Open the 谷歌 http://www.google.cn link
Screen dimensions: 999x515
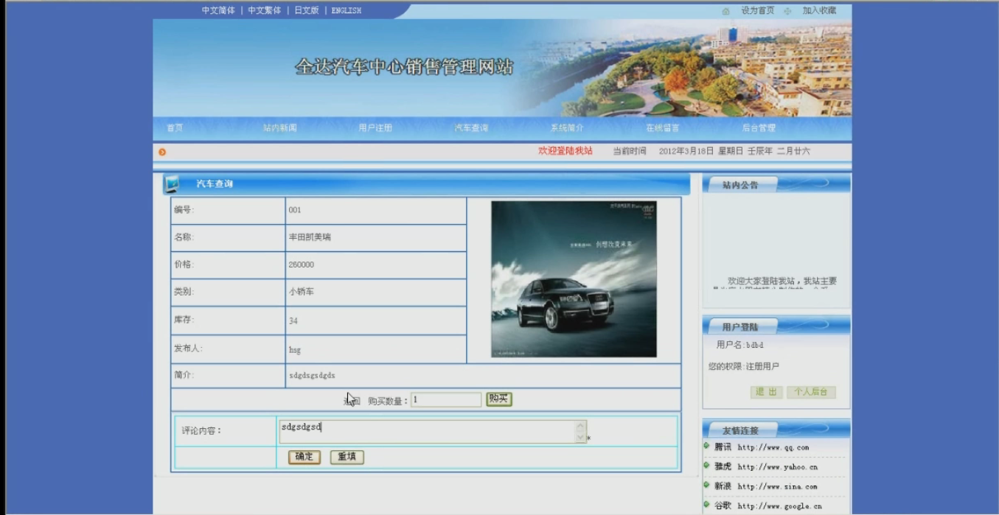[x=768, y=505]
